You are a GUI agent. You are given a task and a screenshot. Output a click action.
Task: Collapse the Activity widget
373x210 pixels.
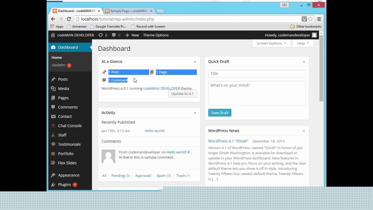pos(195,113)
